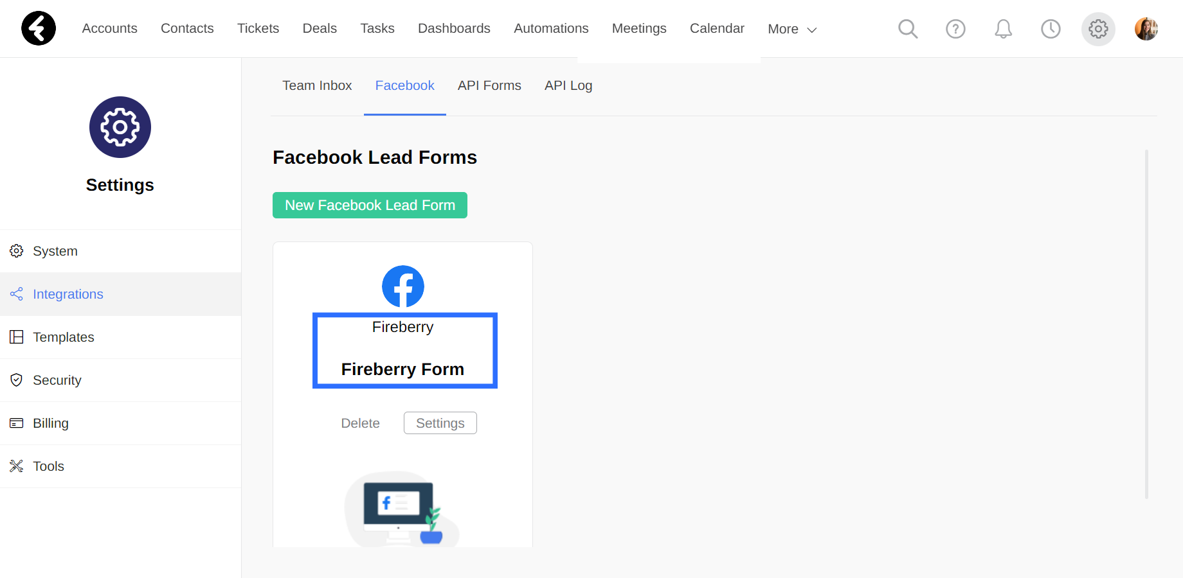Click the Security shield icon
This screenshot has width=1183, height=578.
pos(17,380)
